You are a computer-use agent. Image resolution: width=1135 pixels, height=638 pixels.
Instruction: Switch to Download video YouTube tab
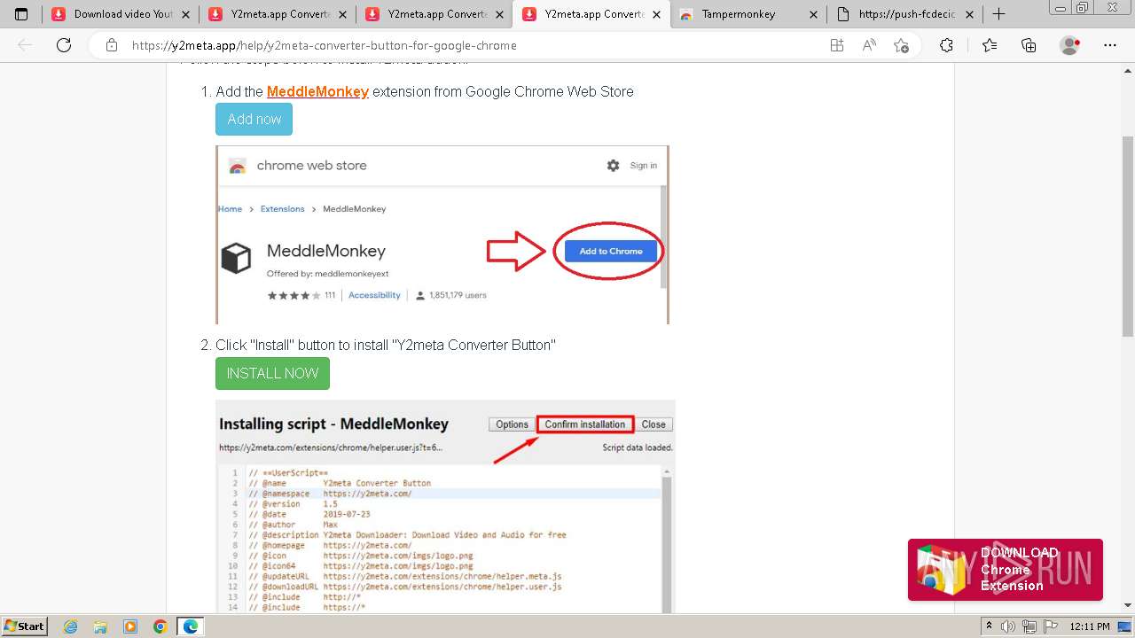pyautogui.click(x=120, y=14)
